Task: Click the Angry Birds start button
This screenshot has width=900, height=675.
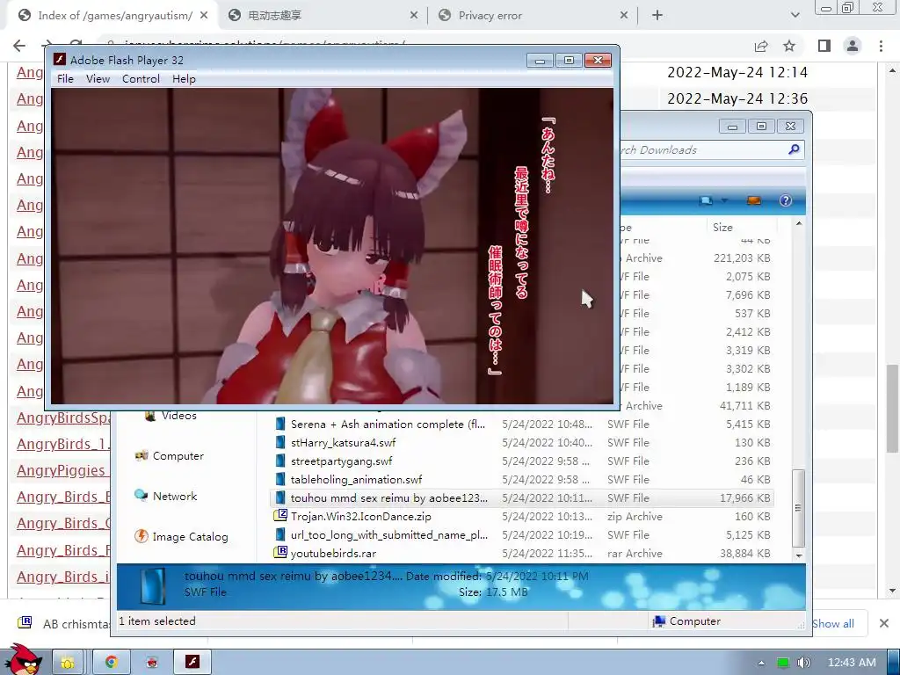Action: [x=22, y=660]
